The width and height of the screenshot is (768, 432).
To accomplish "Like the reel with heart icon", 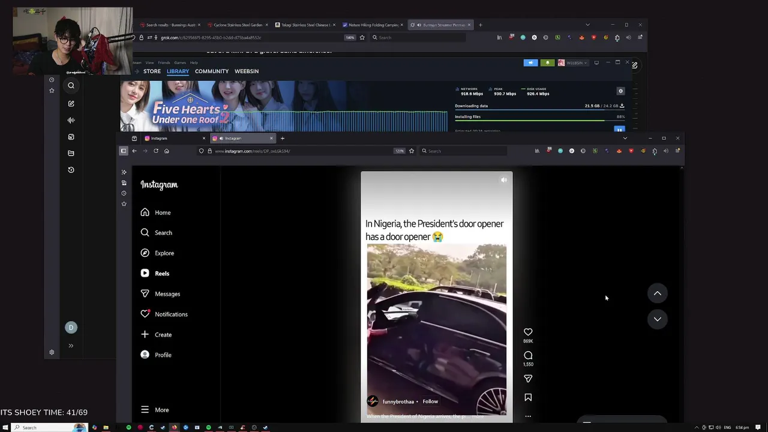I will (528, 332).
